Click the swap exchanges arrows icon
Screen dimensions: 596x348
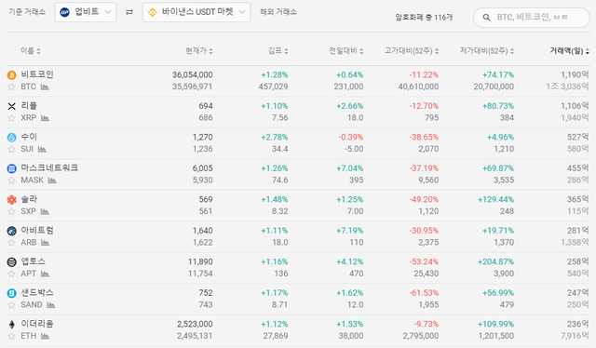point(129,12)
